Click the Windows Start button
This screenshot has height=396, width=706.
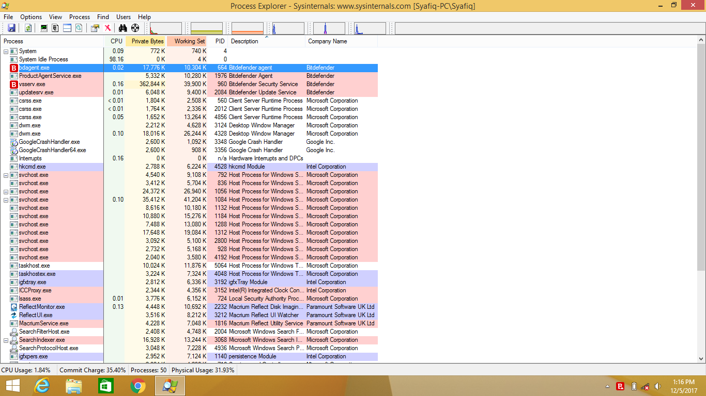tap(13, 386)
